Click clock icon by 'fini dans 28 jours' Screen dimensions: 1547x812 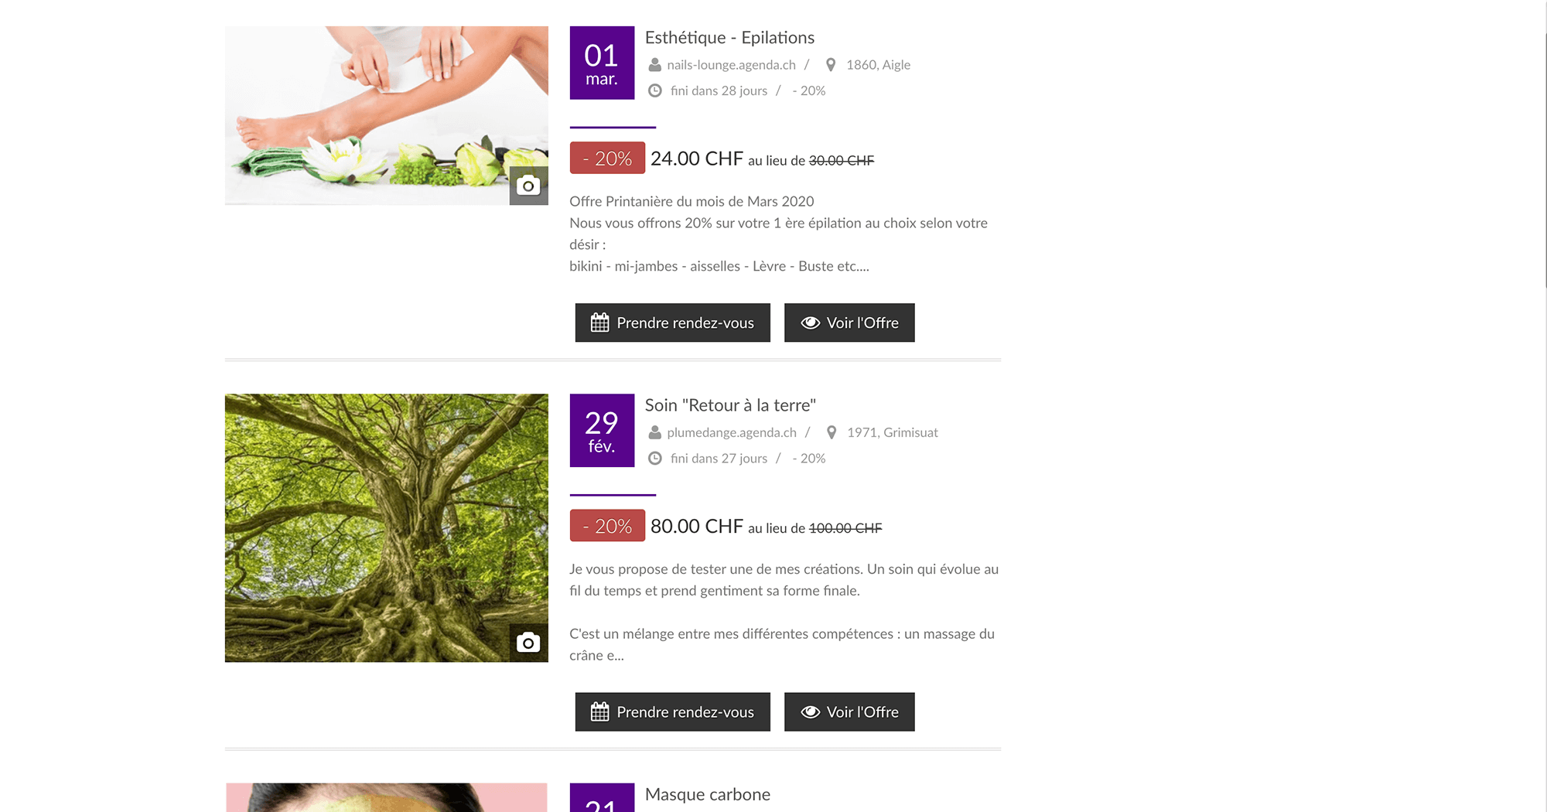[x=654, y=90]
